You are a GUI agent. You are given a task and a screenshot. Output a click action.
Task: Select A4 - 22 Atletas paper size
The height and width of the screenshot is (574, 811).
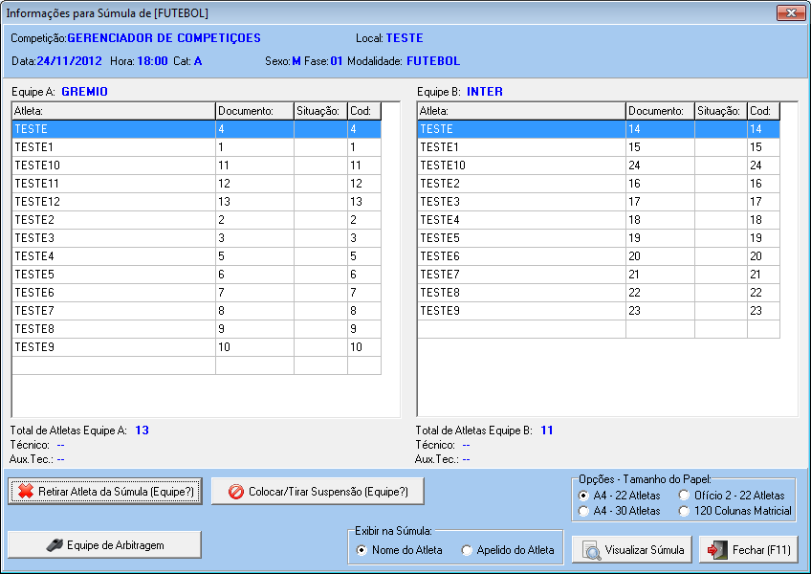pos(583,496)
